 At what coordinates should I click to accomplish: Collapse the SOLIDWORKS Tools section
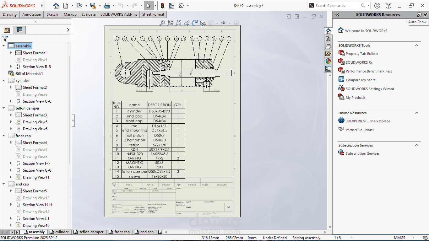417,46
